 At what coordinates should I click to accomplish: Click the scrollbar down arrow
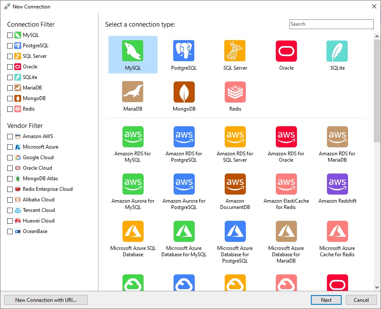pos(377,287)
